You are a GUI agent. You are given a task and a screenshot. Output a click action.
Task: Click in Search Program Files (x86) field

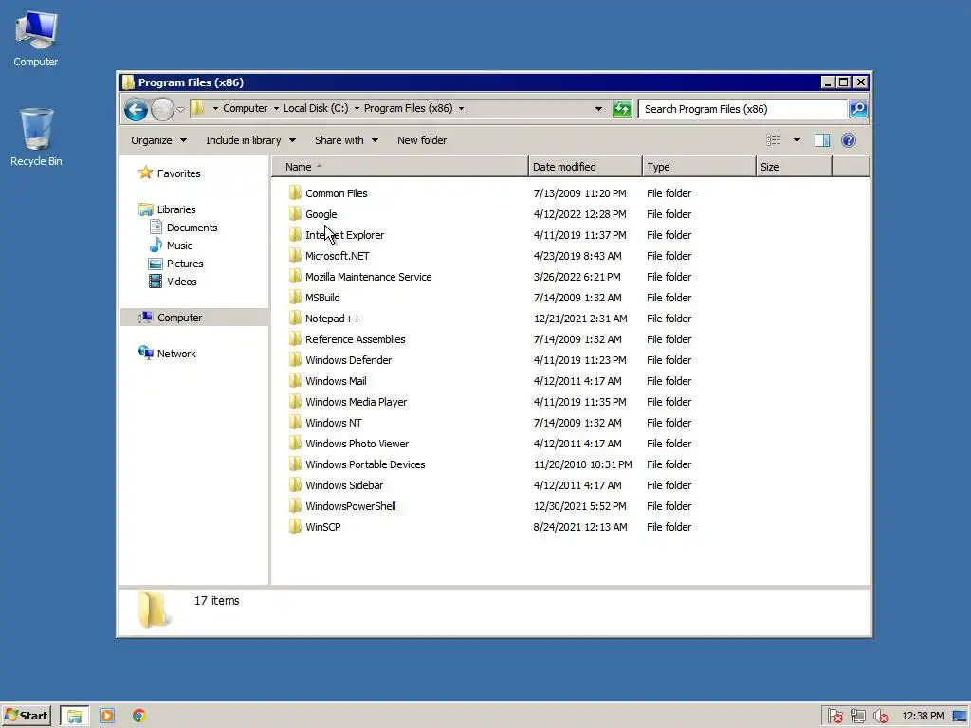tap(742, 109)
